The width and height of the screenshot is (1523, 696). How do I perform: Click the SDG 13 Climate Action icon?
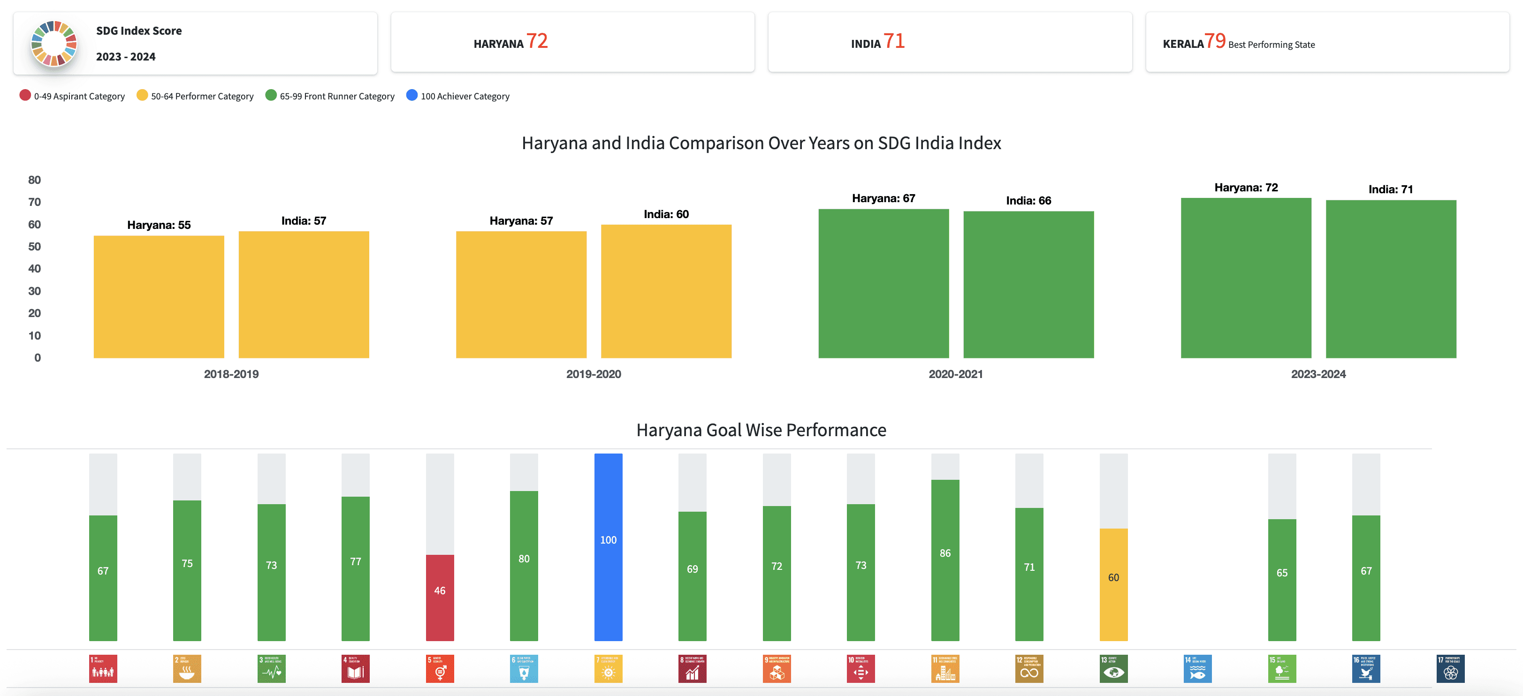click(1113, 668)
